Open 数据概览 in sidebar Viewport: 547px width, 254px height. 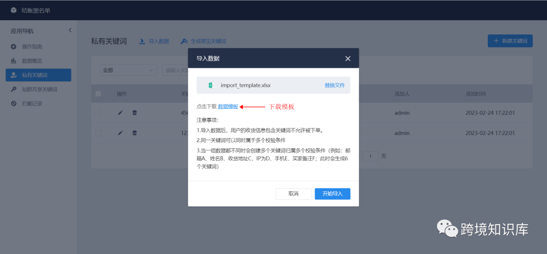click(32, 61)
